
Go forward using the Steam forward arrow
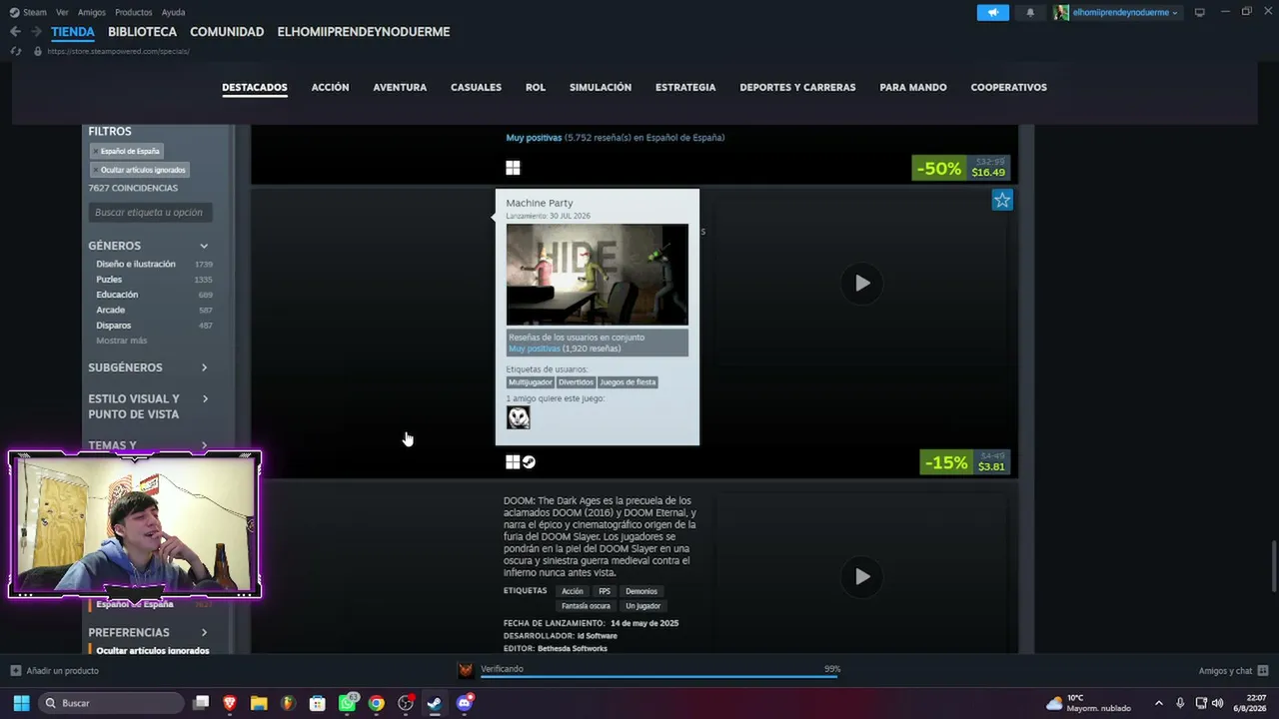[36, 32]
